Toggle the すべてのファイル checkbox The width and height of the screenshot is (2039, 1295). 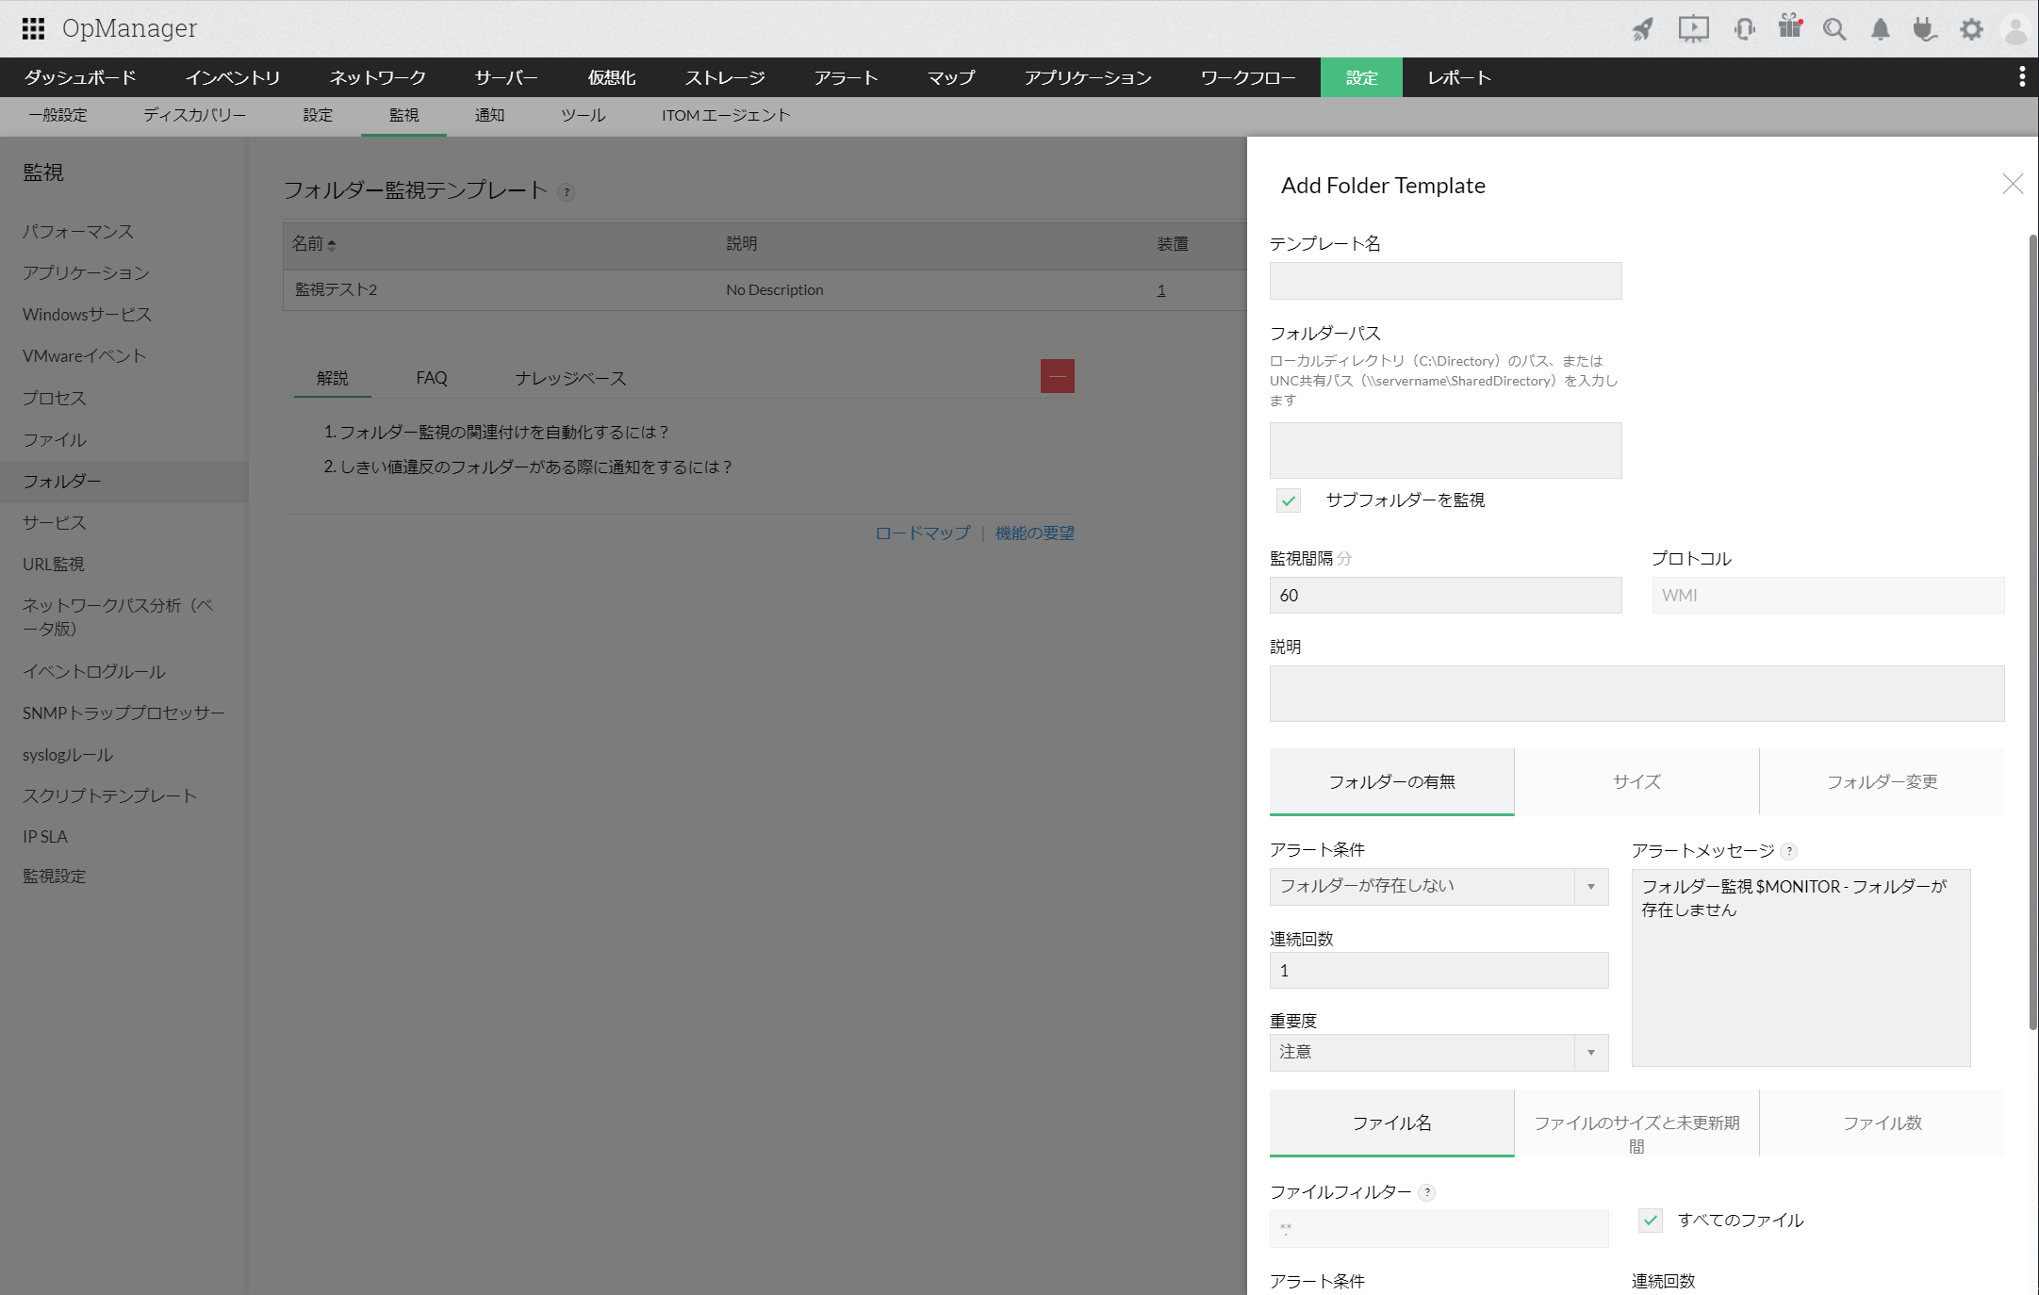[1650, 1220]
